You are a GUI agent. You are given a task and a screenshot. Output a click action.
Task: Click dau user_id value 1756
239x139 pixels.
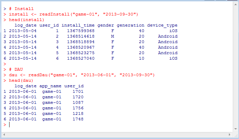coord(78,108)
